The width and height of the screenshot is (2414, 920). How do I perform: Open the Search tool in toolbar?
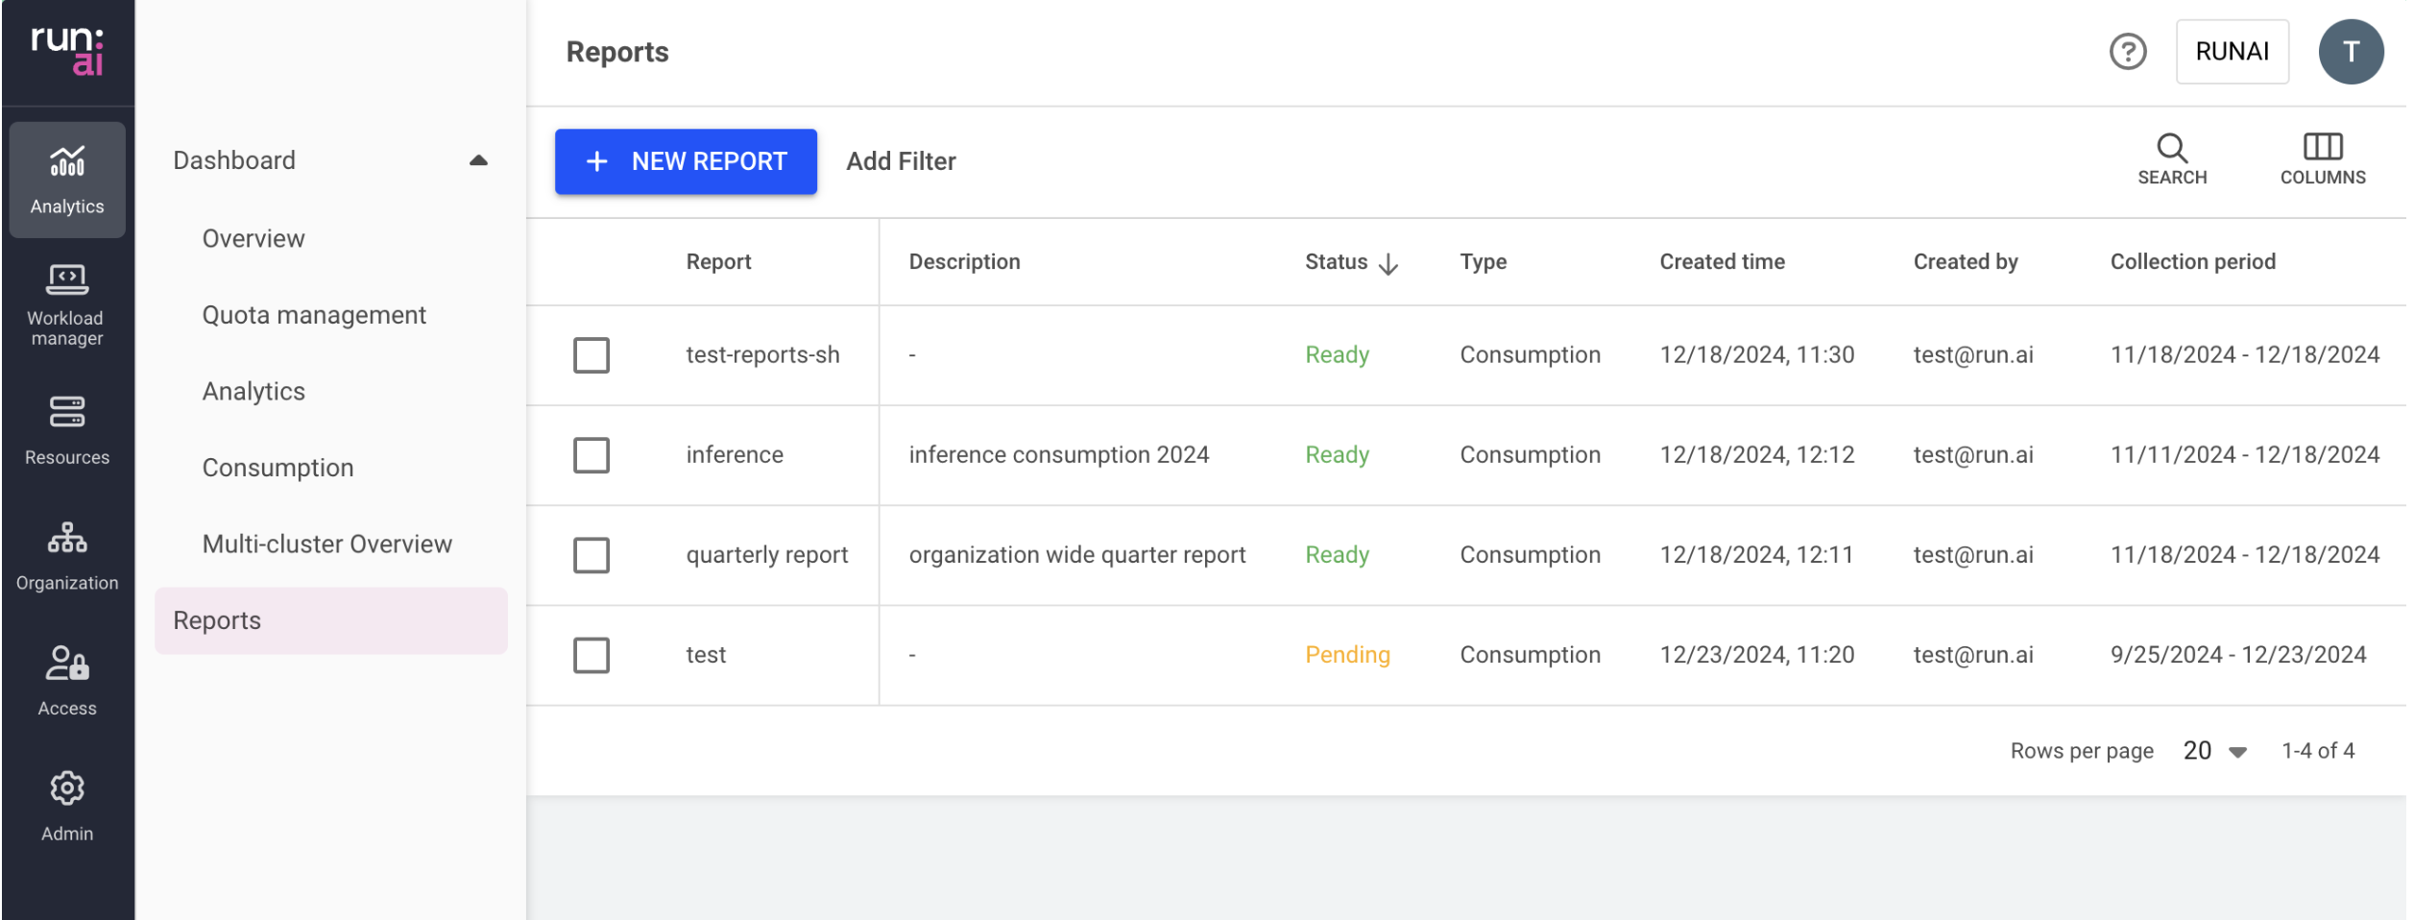[x=2171, y=159]
